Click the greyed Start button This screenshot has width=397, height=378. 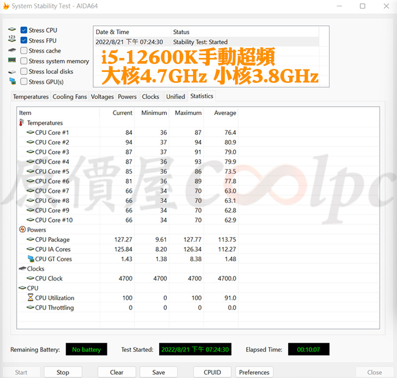(21, 372)
